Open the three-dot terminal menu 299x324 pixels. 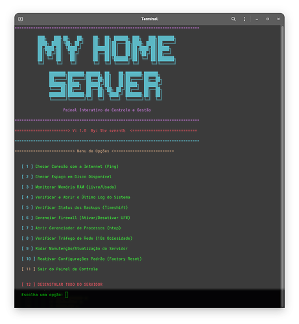point(245,19)
